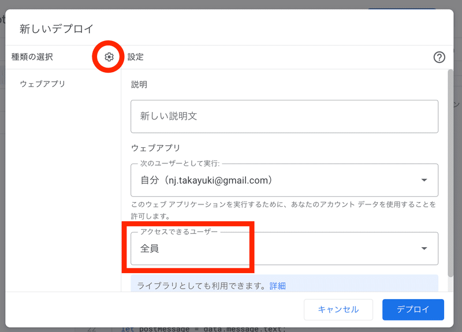Focus the 新しい説明文 description field
The image size is (462, 332).
284,117
